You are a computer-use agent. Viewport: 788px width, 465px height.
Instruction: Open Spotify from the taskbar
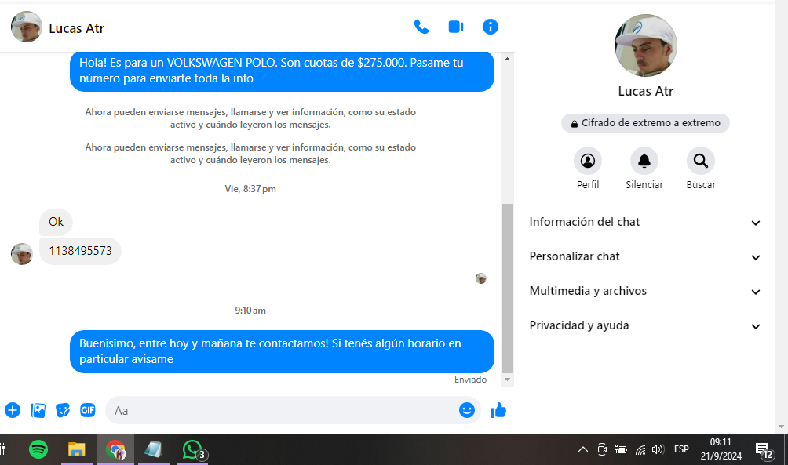[38, 449]
